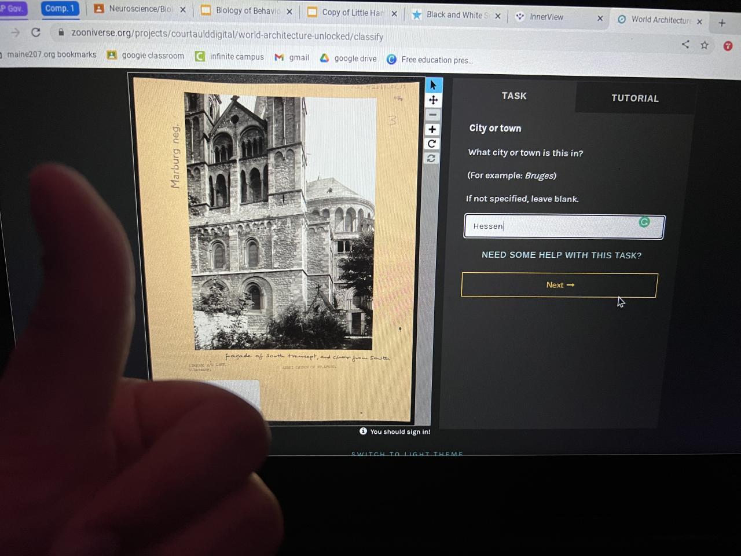Open NEED SOME HELP WITH THIS TASK
The height and width of the screenshot is (556, 741).
click(x=562, y=255)
